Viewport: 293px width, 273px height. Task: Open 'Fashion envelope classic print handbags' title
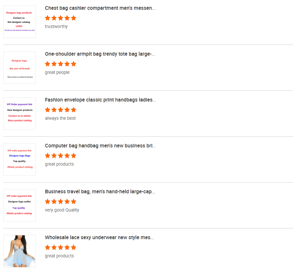[x=100, y=100]
